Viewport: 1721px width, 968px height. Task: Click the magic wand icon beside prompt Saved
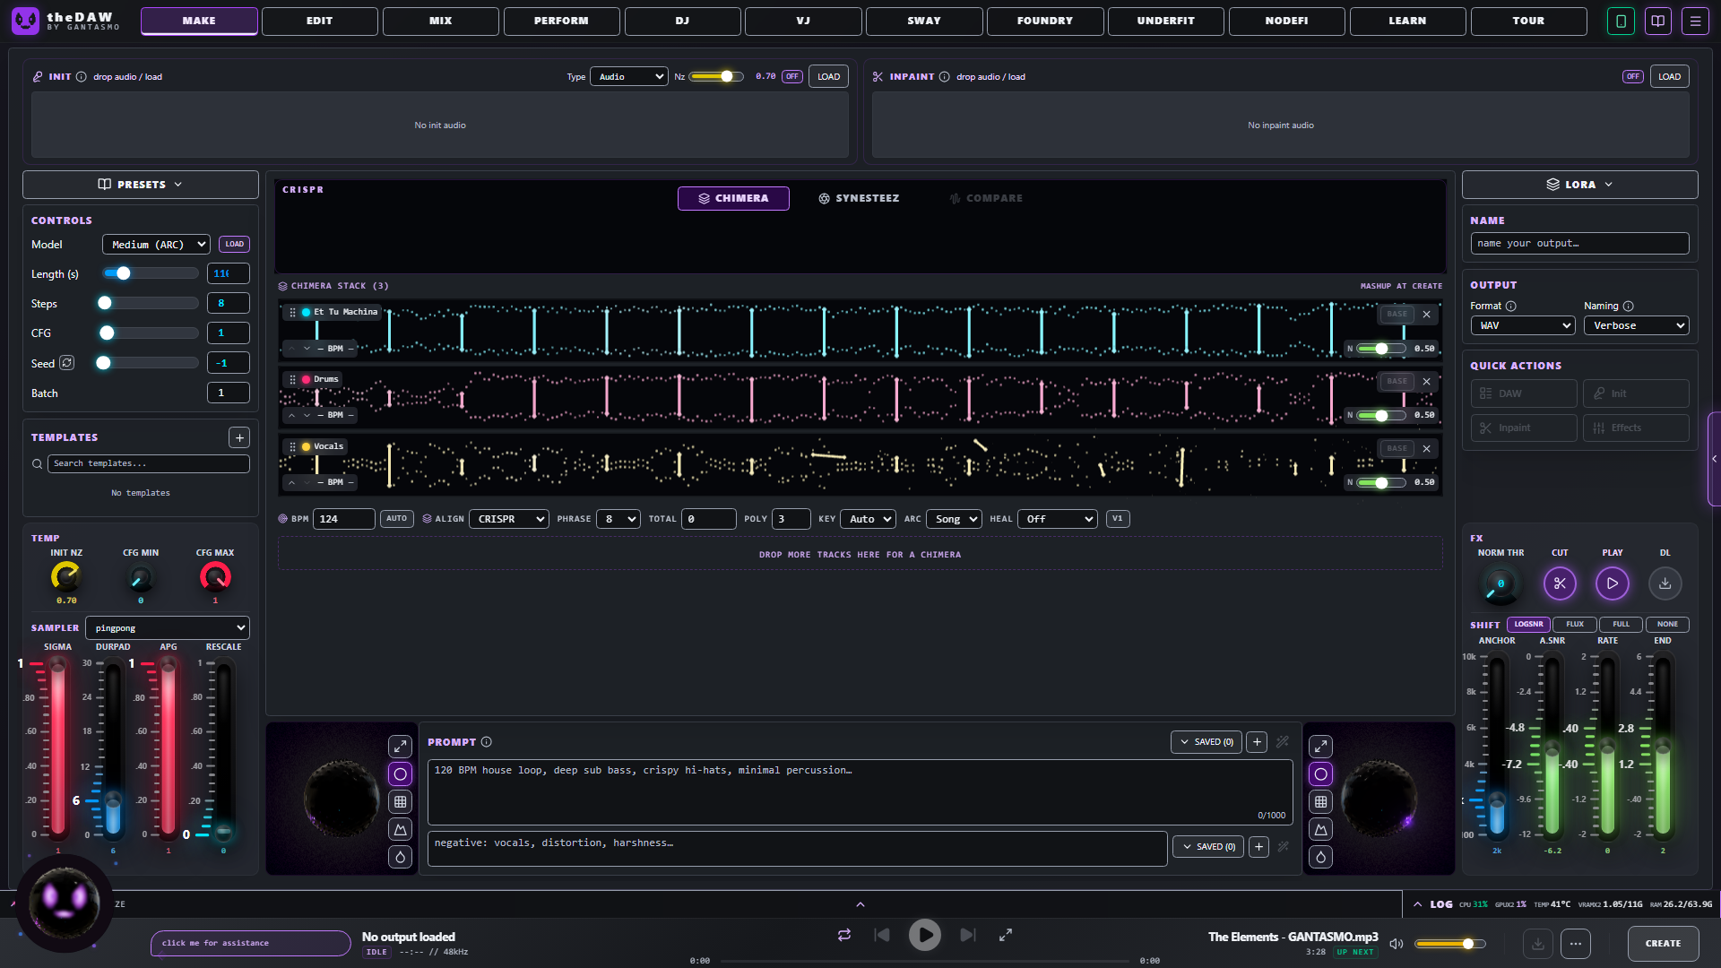tap(1283, 742)
